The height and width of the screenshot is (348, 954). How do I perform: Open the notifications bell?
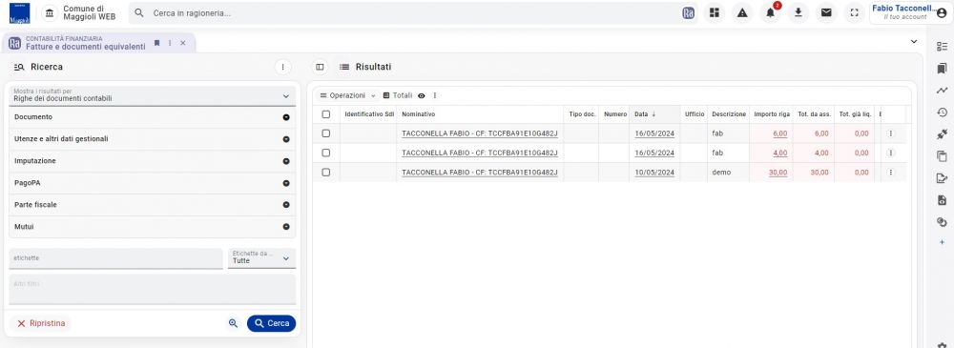770,12
